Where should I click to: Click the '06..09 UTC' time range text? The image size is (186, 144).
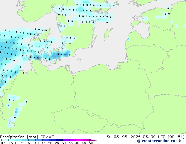point(154,137)
